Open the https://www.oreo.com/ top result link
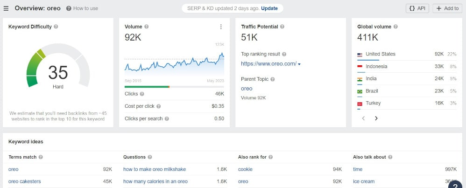This screenshot has width=466, height=188. coord(268,63)
